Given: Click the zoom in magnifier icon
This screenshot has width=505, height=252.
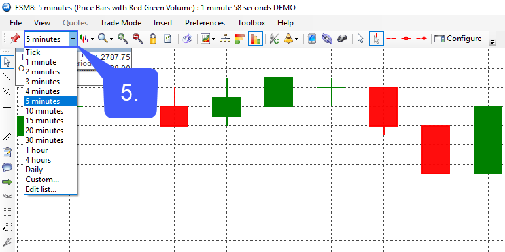Looking at the screenshot, I should 123,39.
